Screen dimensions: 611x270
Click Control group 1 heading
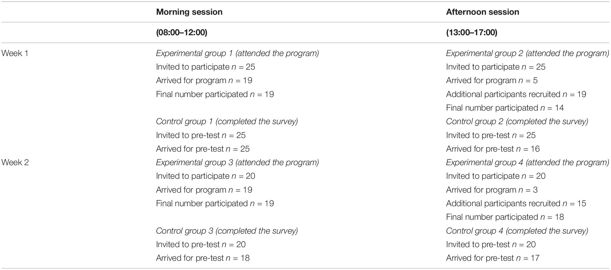(227, 122)
